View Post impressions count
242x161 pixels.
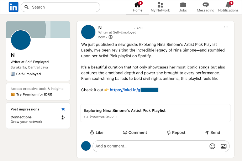pos(63,109)
